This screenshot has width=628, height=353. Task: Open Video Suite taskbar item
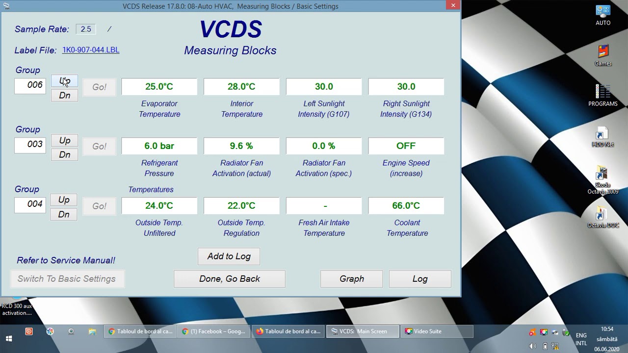click(437, 331)
